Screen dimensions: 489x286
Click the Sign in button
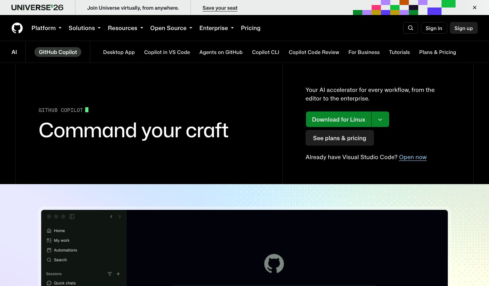click(434, 28)
